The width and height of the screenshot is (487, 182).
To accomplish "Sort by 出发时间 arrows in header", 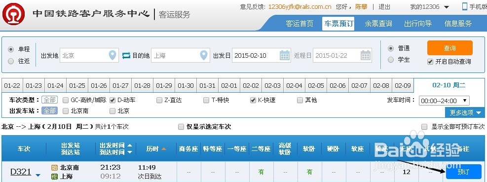I will [130, 149].
